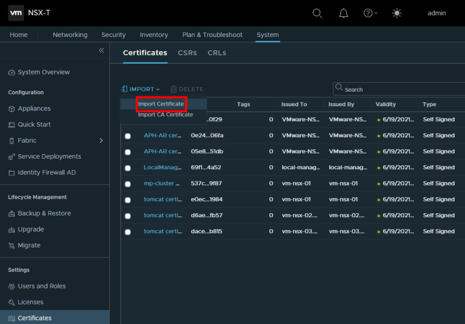This screenshot has width=465, height=324.
Task: Click the Appliances cube icon
Action: tap(12, 109)
